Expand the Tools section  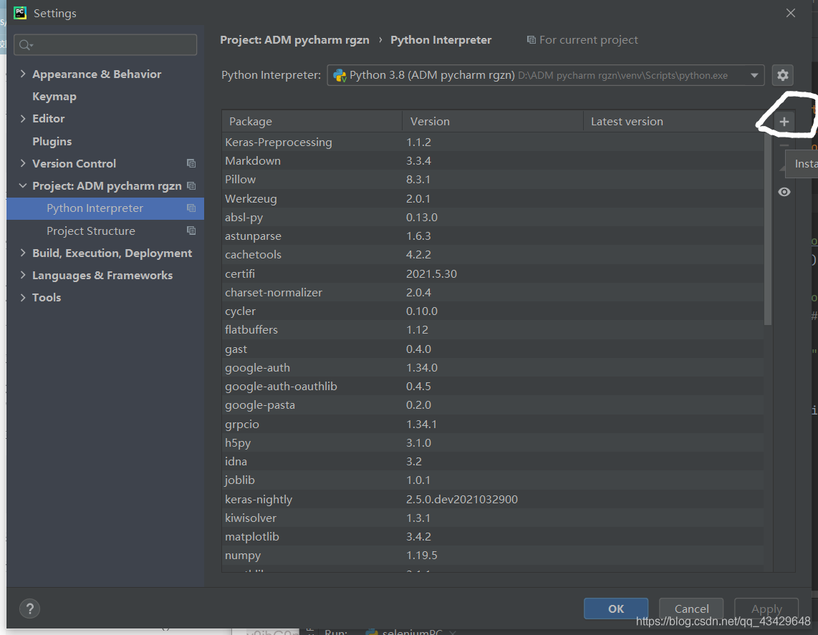23,297
